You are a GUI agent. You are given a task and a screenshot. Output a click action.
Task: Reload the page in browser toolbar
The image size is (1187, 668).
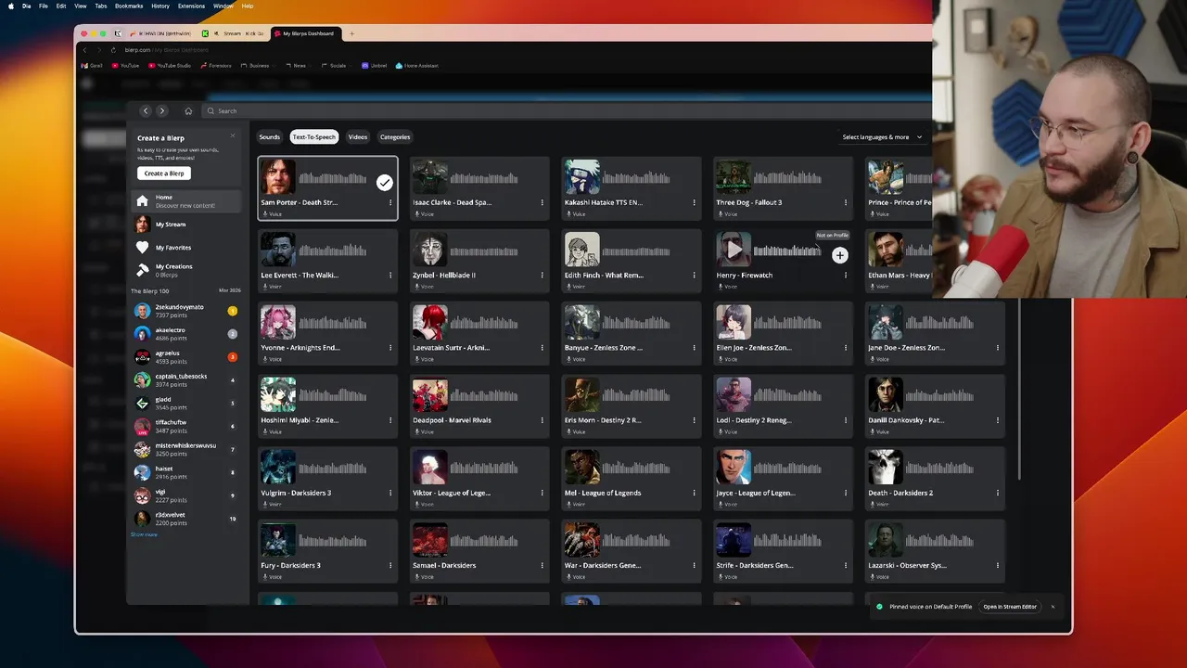coord(113,49)
